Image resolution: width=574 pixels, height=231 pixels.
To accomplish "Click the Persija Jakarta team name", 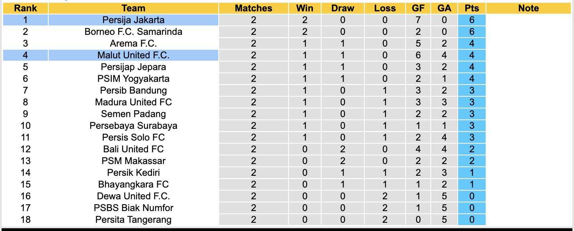I will pyautogui.click(x=133, y=20).
